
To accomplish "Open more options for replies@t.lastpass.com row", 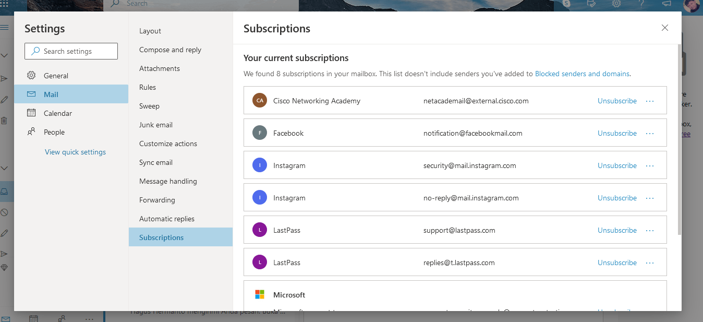I will point(650,263).
